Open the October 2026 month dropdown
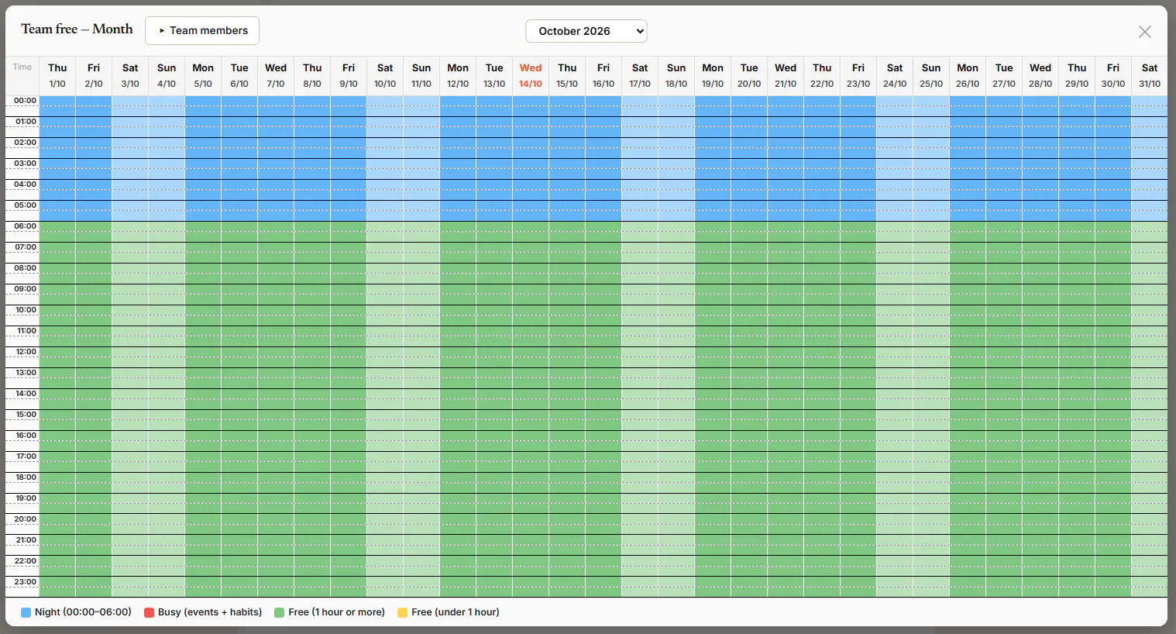This screenshot has height=634, width=1176. pos(586,31)
